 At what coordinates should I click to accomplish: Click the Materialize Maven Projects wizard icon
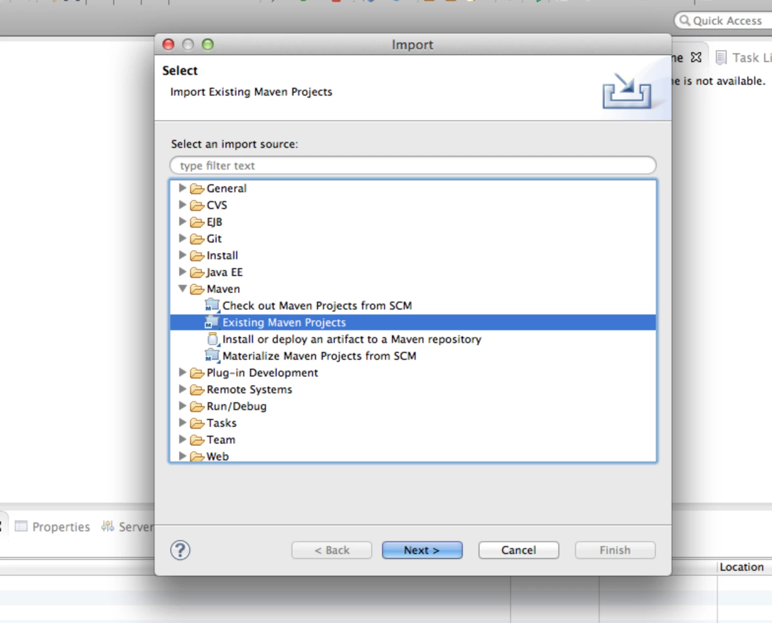click(212, 356)
